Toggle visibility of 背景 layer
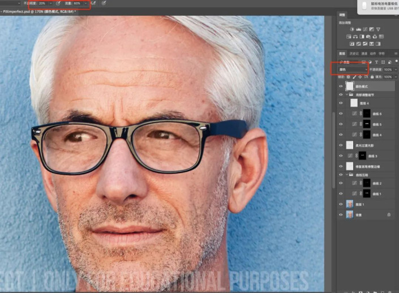Screen dimensions: 399x293 point(341,215)
